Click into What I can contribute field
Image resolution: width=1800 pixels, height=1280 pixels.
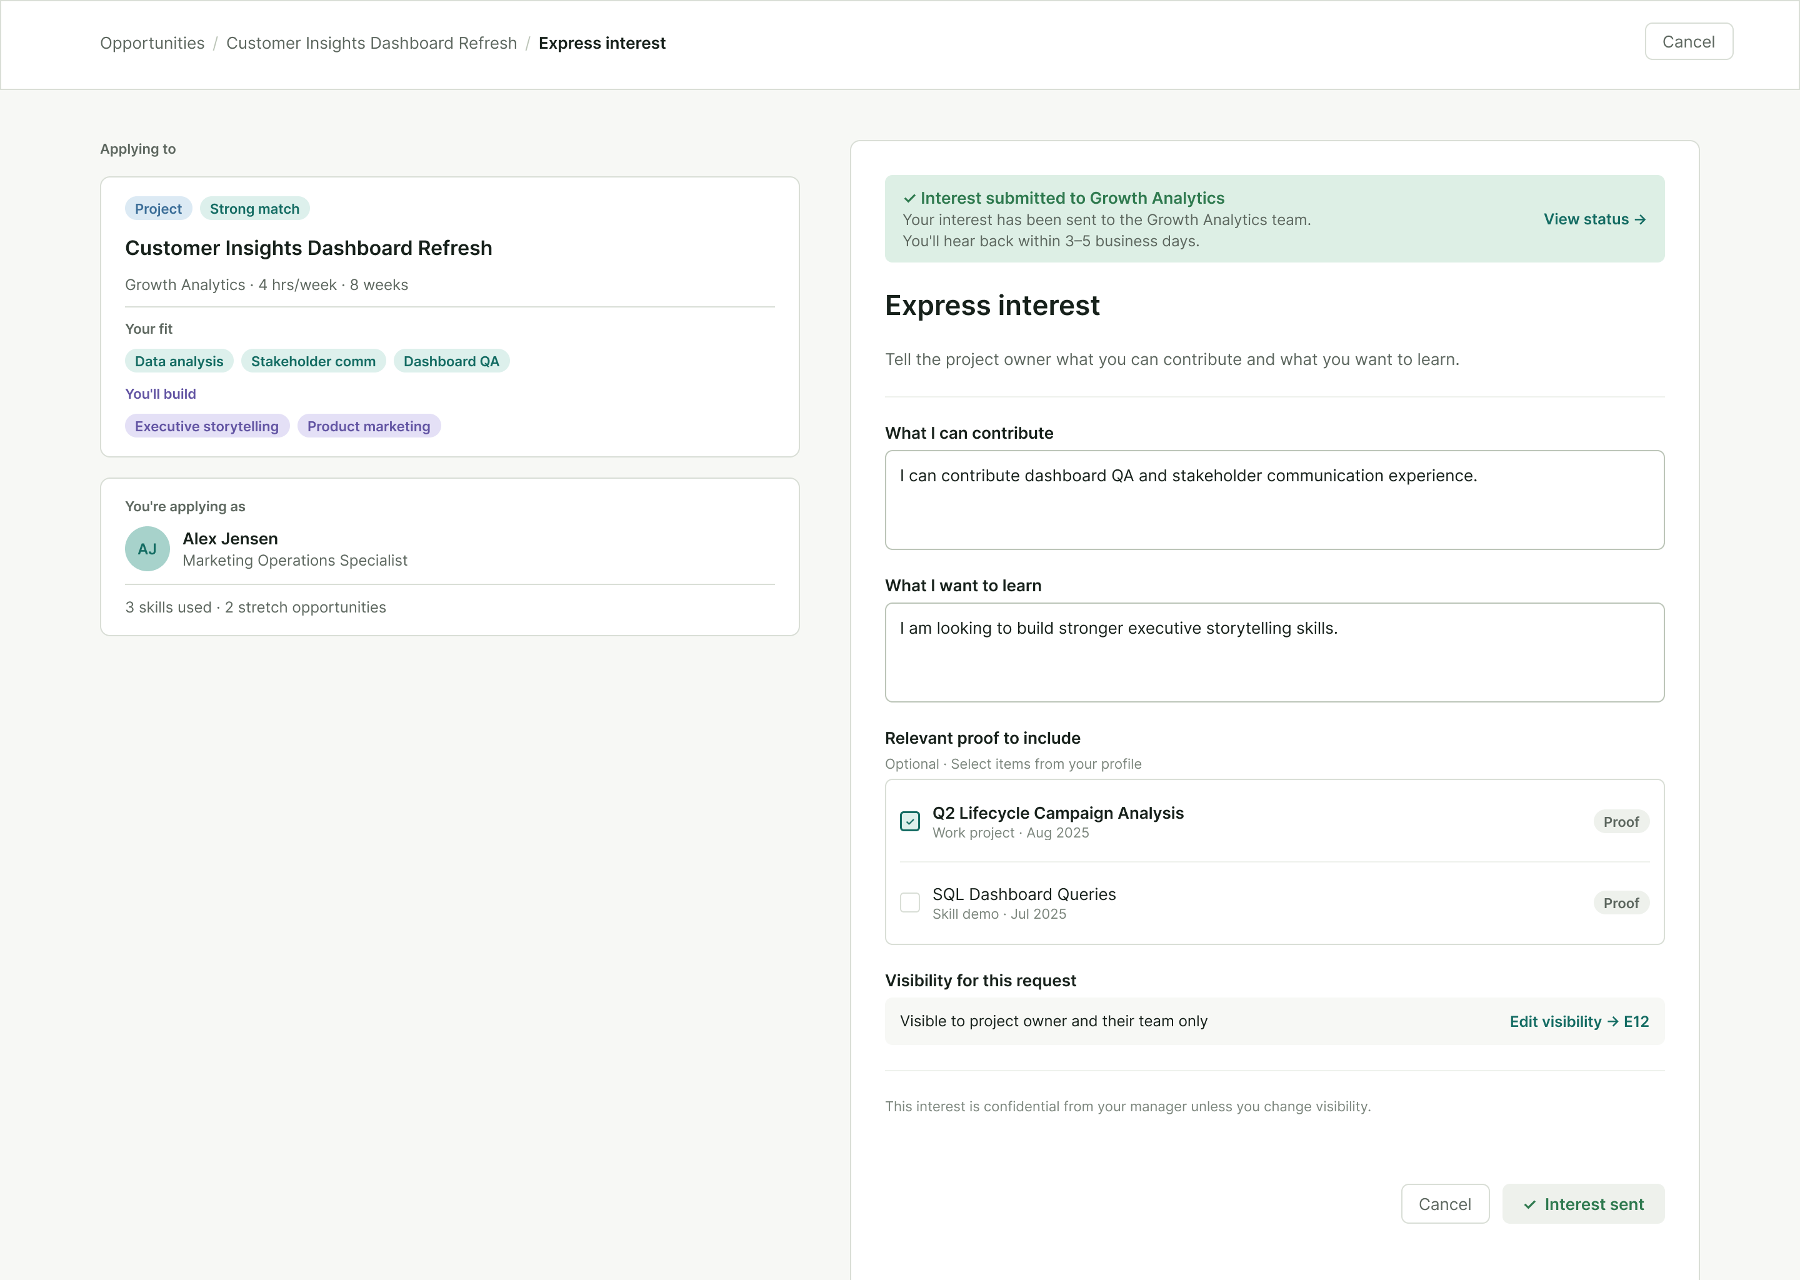coord(1274,500)
